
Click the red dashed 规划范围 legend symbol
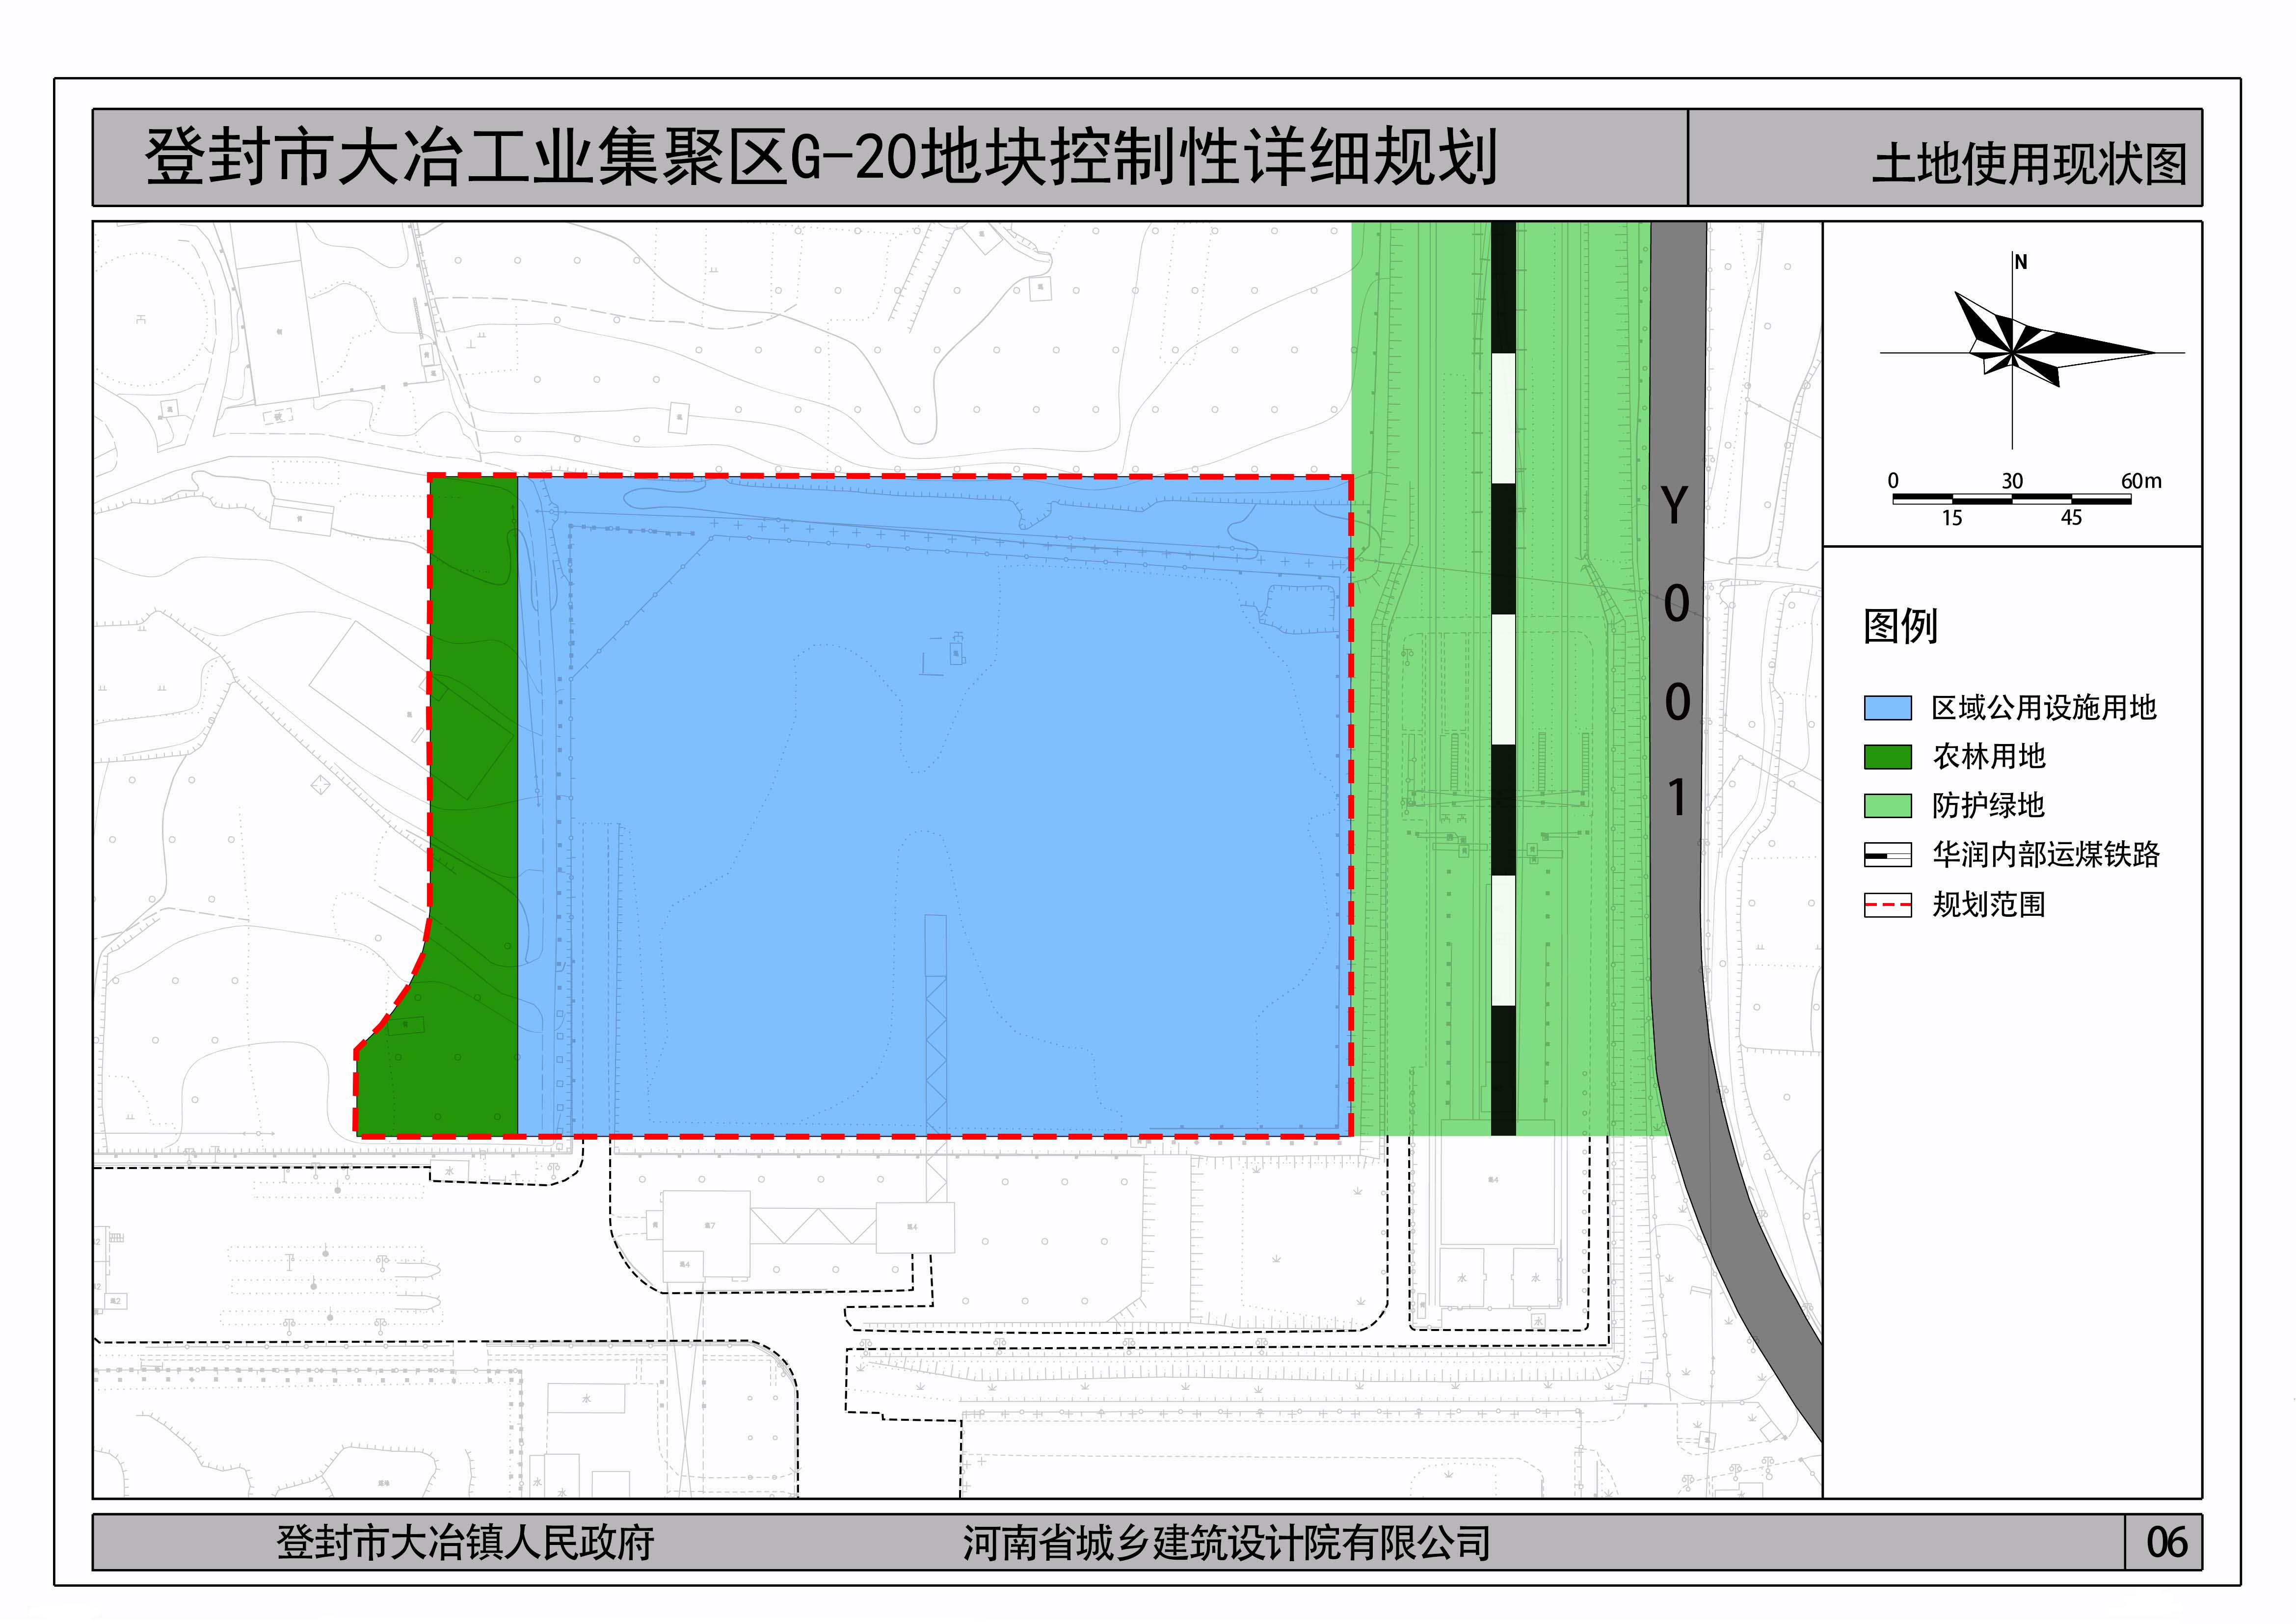pos(1887,905)
